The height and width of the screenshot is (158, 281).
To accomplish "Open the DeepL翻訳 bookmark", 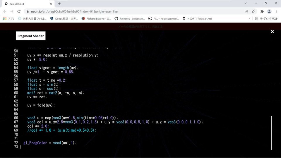I will 64,18.
